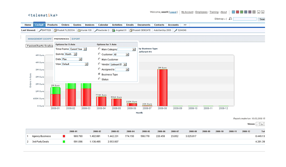Screen dimensions: 286x167
Task: Open Time Frame dropdown
Action: (x=78, y=49)
